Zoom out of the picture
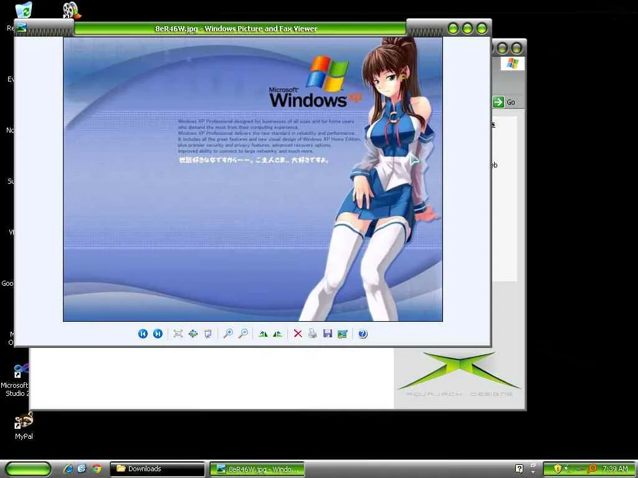This screenshot has width=638, height=478. pyautogui.click(x=243, y=334)
